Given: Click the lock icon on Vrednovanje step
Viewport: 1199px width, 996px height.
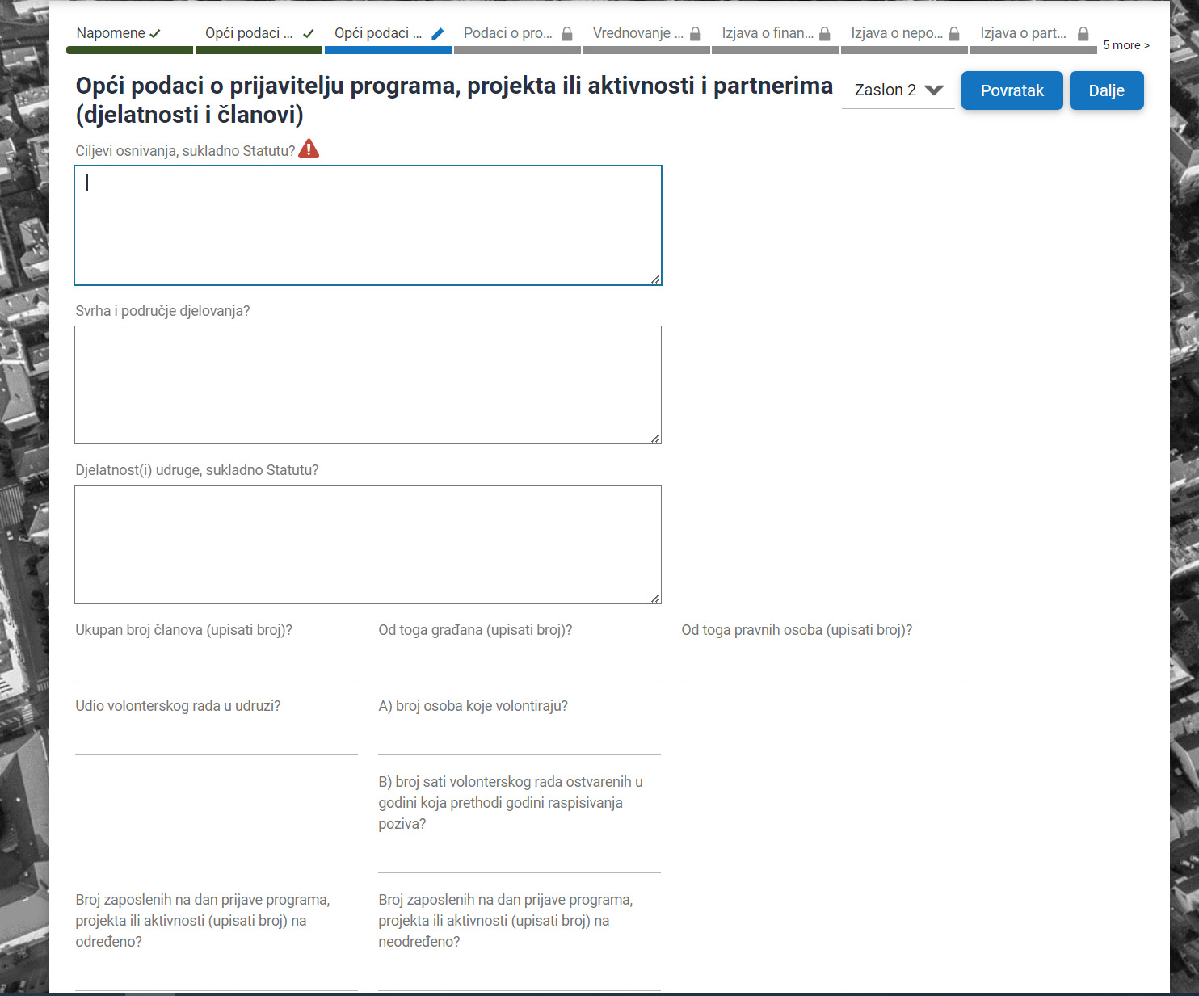Looking at the screenshot, I should click(695, 34).
